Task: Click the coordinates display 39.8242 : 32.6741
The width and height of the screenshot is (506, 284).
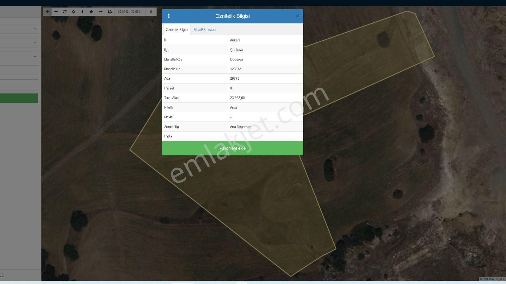Action: pos(130,12)
